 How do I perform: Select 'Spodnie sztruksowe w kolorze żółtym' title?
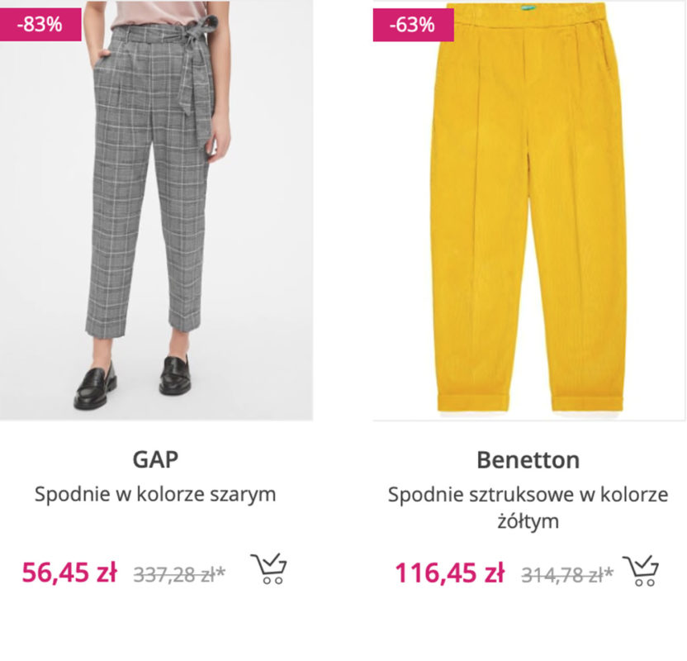[x=528, y=507]
